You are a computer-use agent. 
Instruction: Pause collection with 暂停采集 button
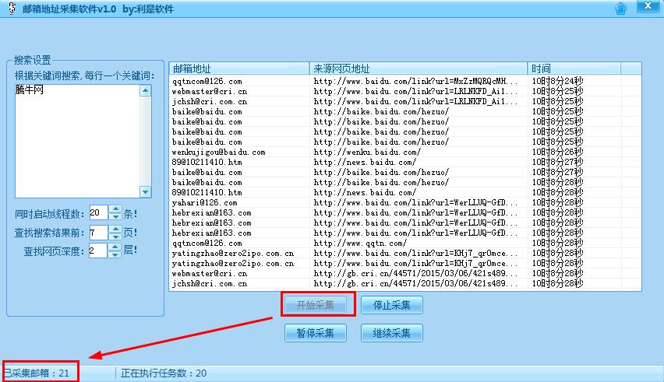tap(315, 333)
